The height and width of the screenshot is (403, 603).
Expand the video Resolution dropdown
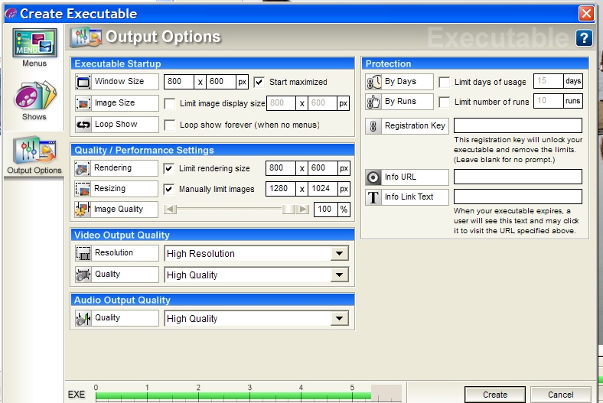340,254
